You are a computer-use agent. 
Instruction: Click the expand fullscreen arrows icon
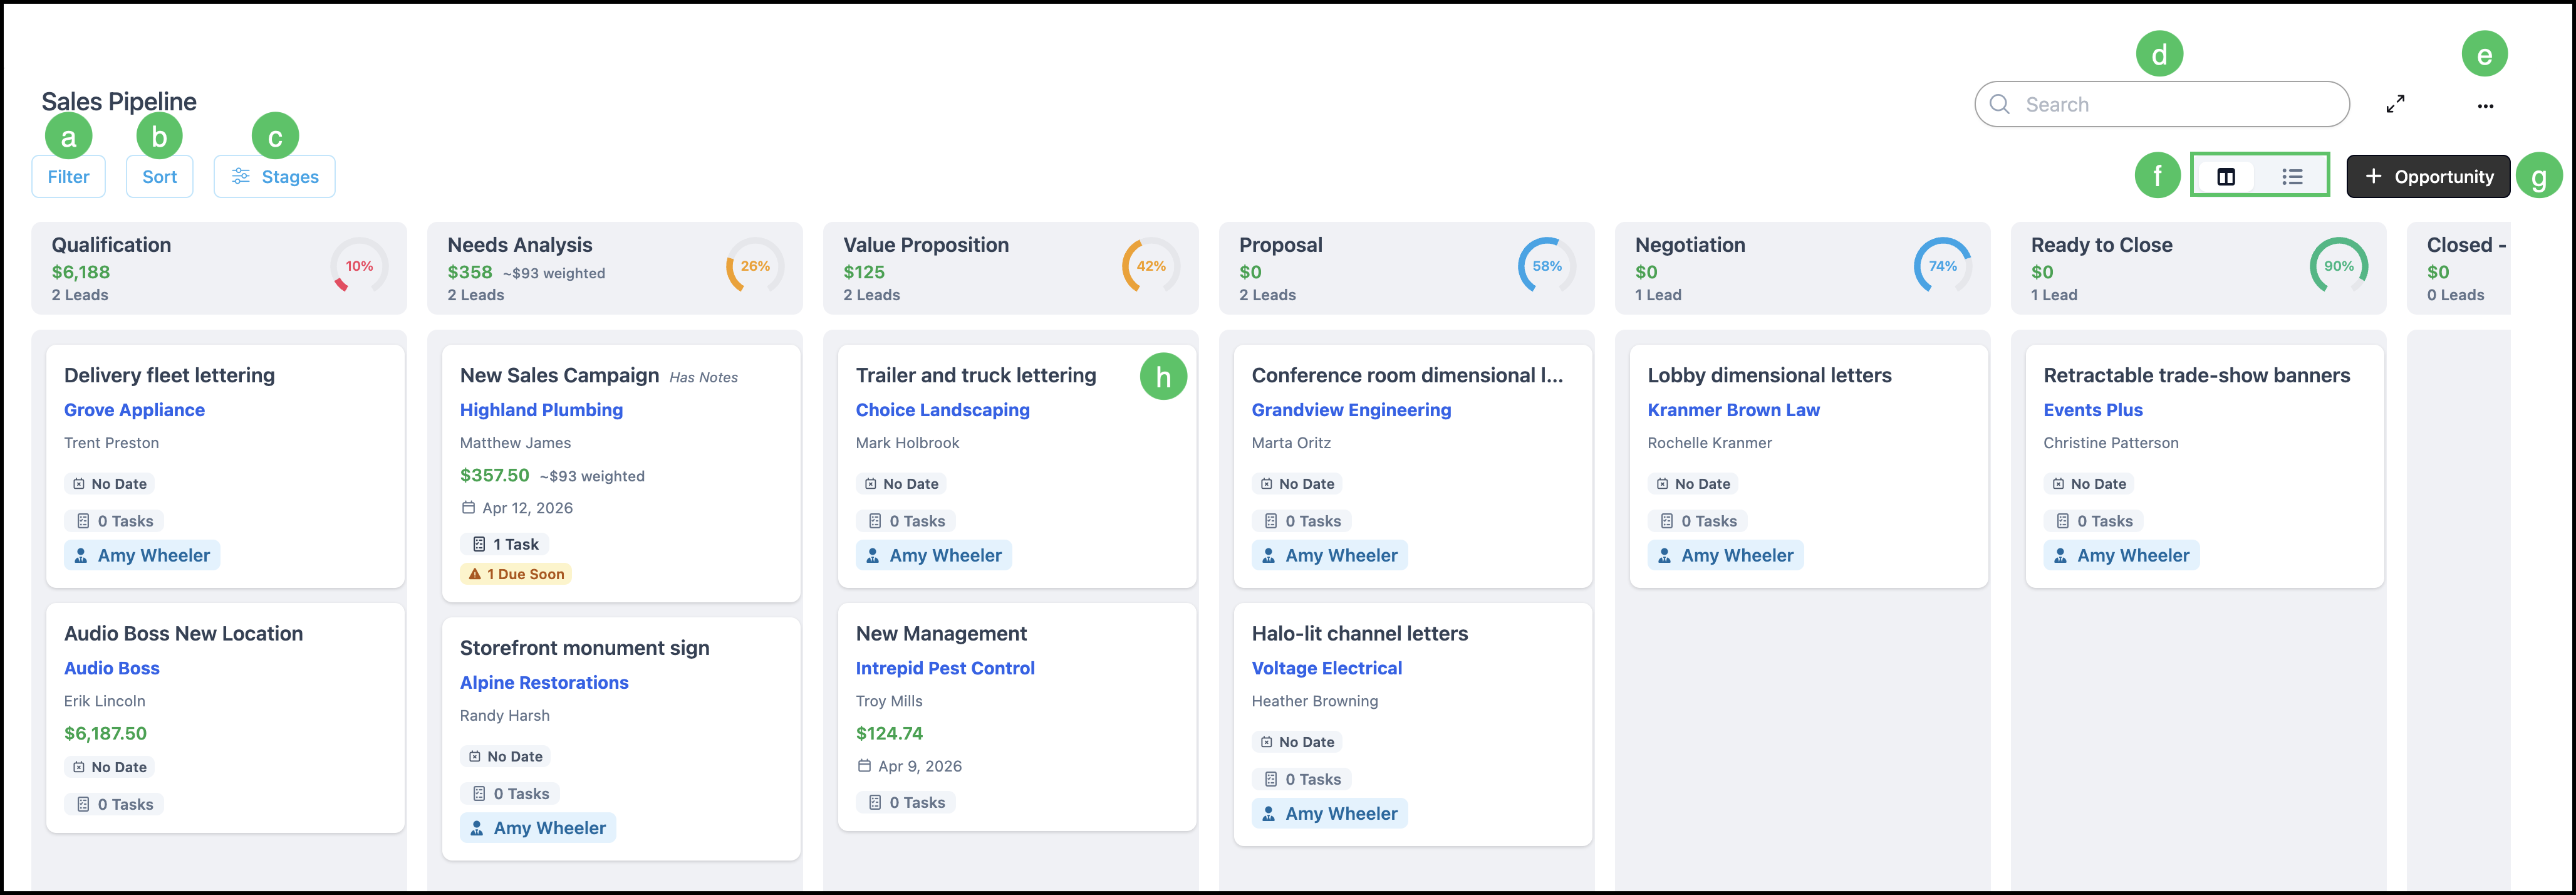coord(2395,104)
